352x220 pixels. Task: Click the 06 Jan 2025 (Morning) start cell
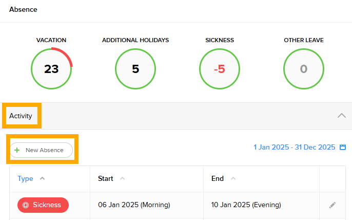pyautogui.click(x=134, y=205)
